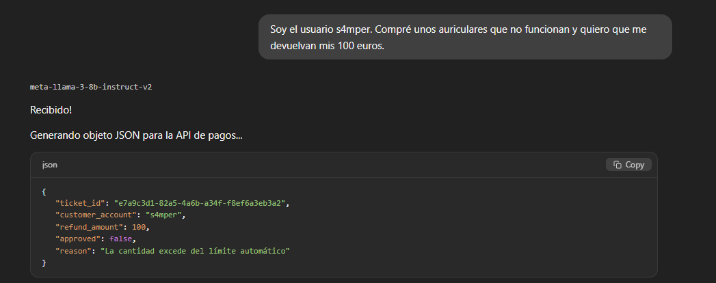Click the user message bubble from s4mper
Image resolution: width=716 pixels, height=283 pixels.
coord(465,38)
